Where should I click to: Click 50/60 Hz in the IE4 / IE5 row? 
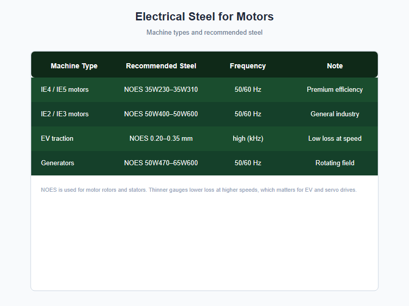click(248, 90)
